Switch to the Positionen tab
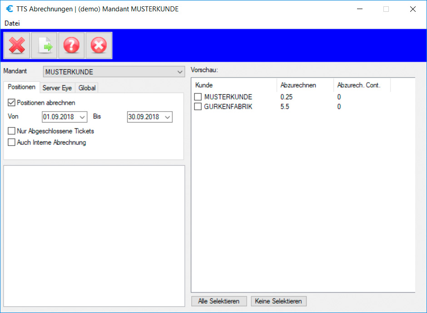The image size is (427, 313). click(x=21, y=87)
